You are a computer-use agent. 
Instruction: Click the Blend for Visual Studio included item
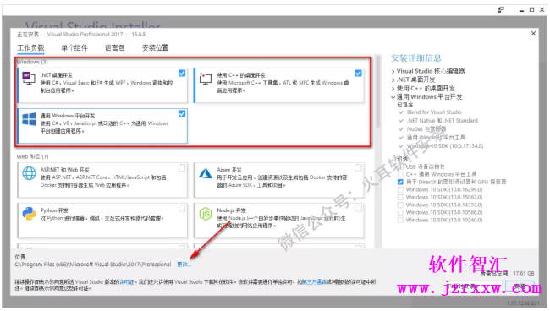pos(434,112)
